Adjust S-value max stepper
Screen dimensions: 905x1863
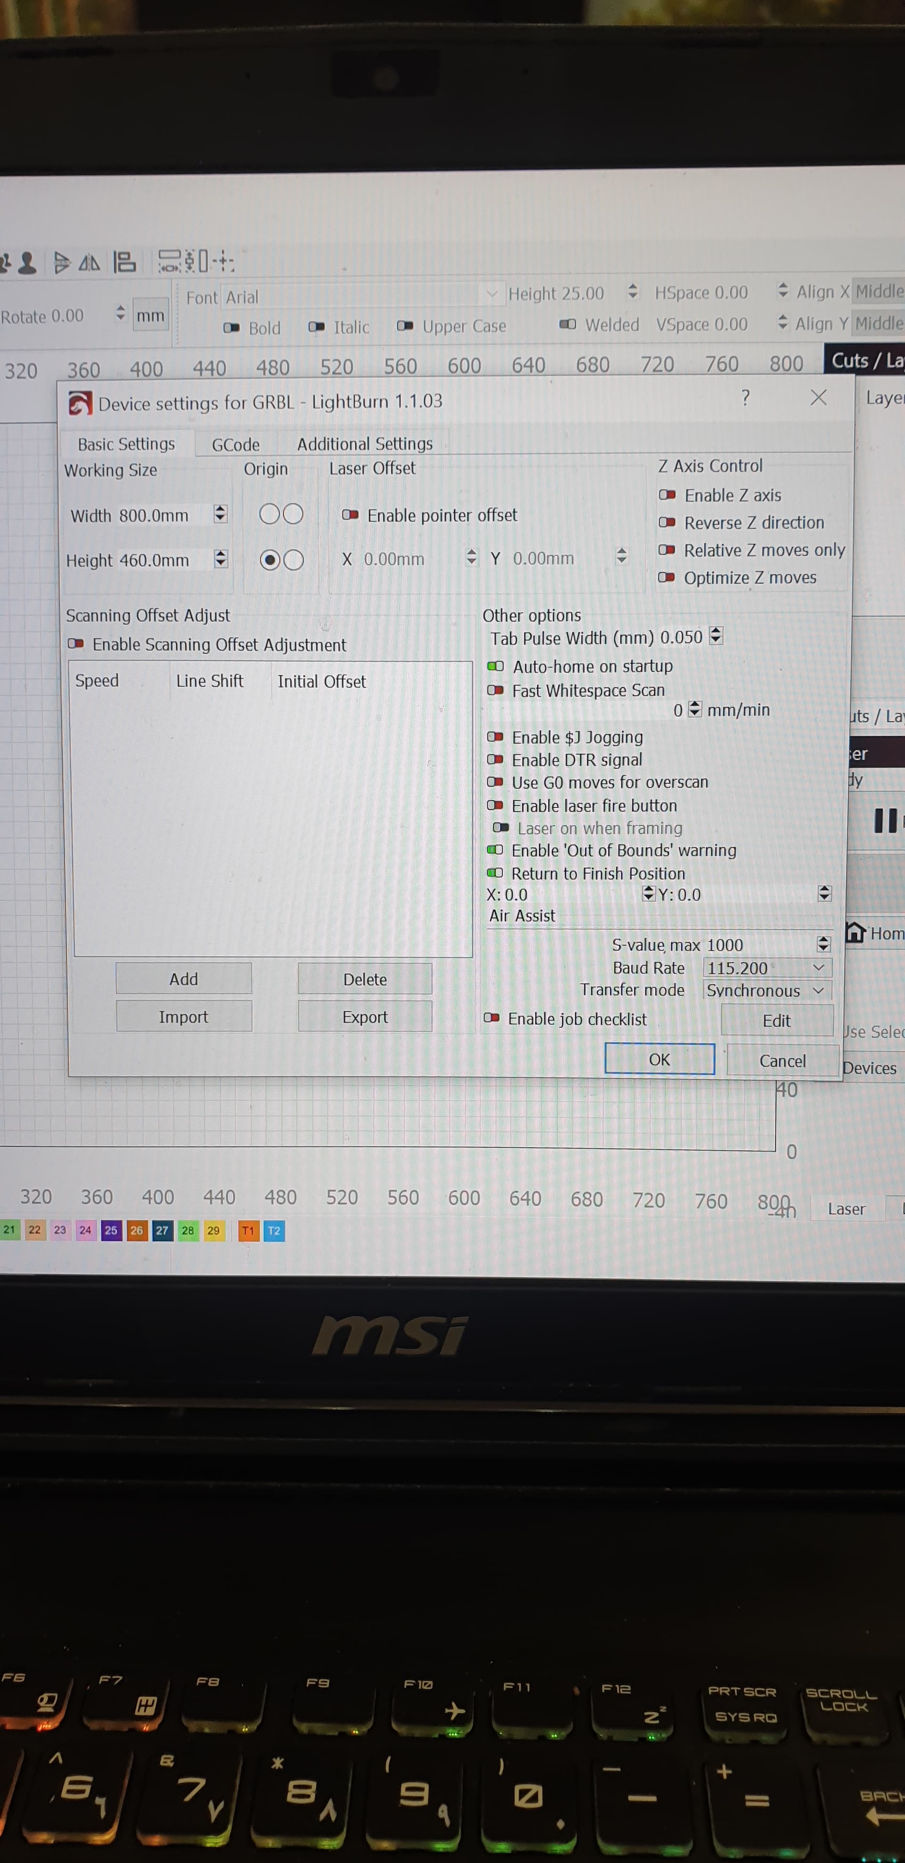click(x=823, y=944)
